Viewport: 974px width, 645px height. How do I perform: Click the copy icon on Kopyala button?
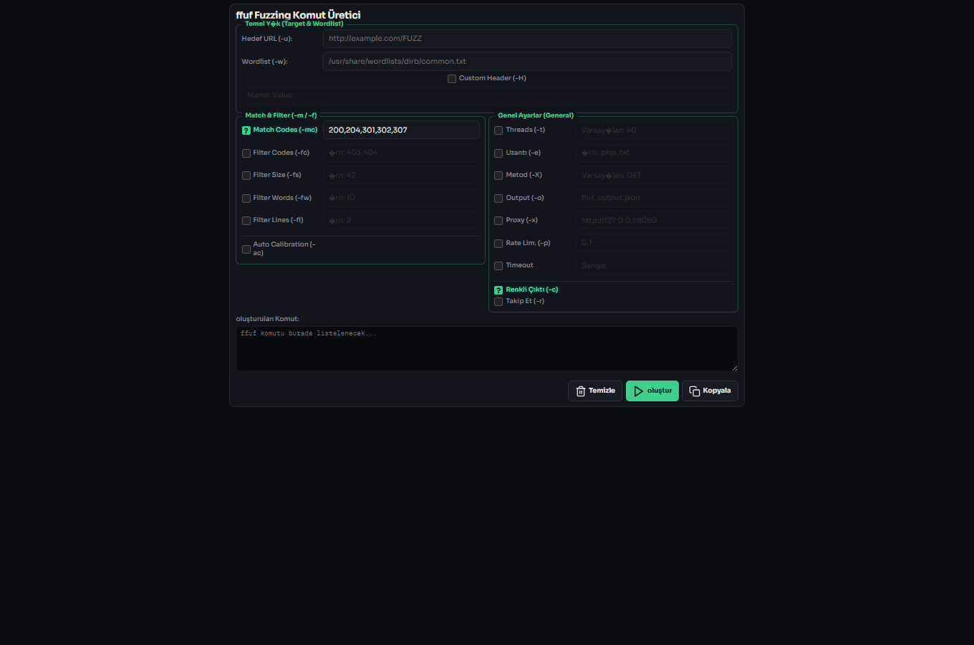pyautogui.click(x=694, y=391)
